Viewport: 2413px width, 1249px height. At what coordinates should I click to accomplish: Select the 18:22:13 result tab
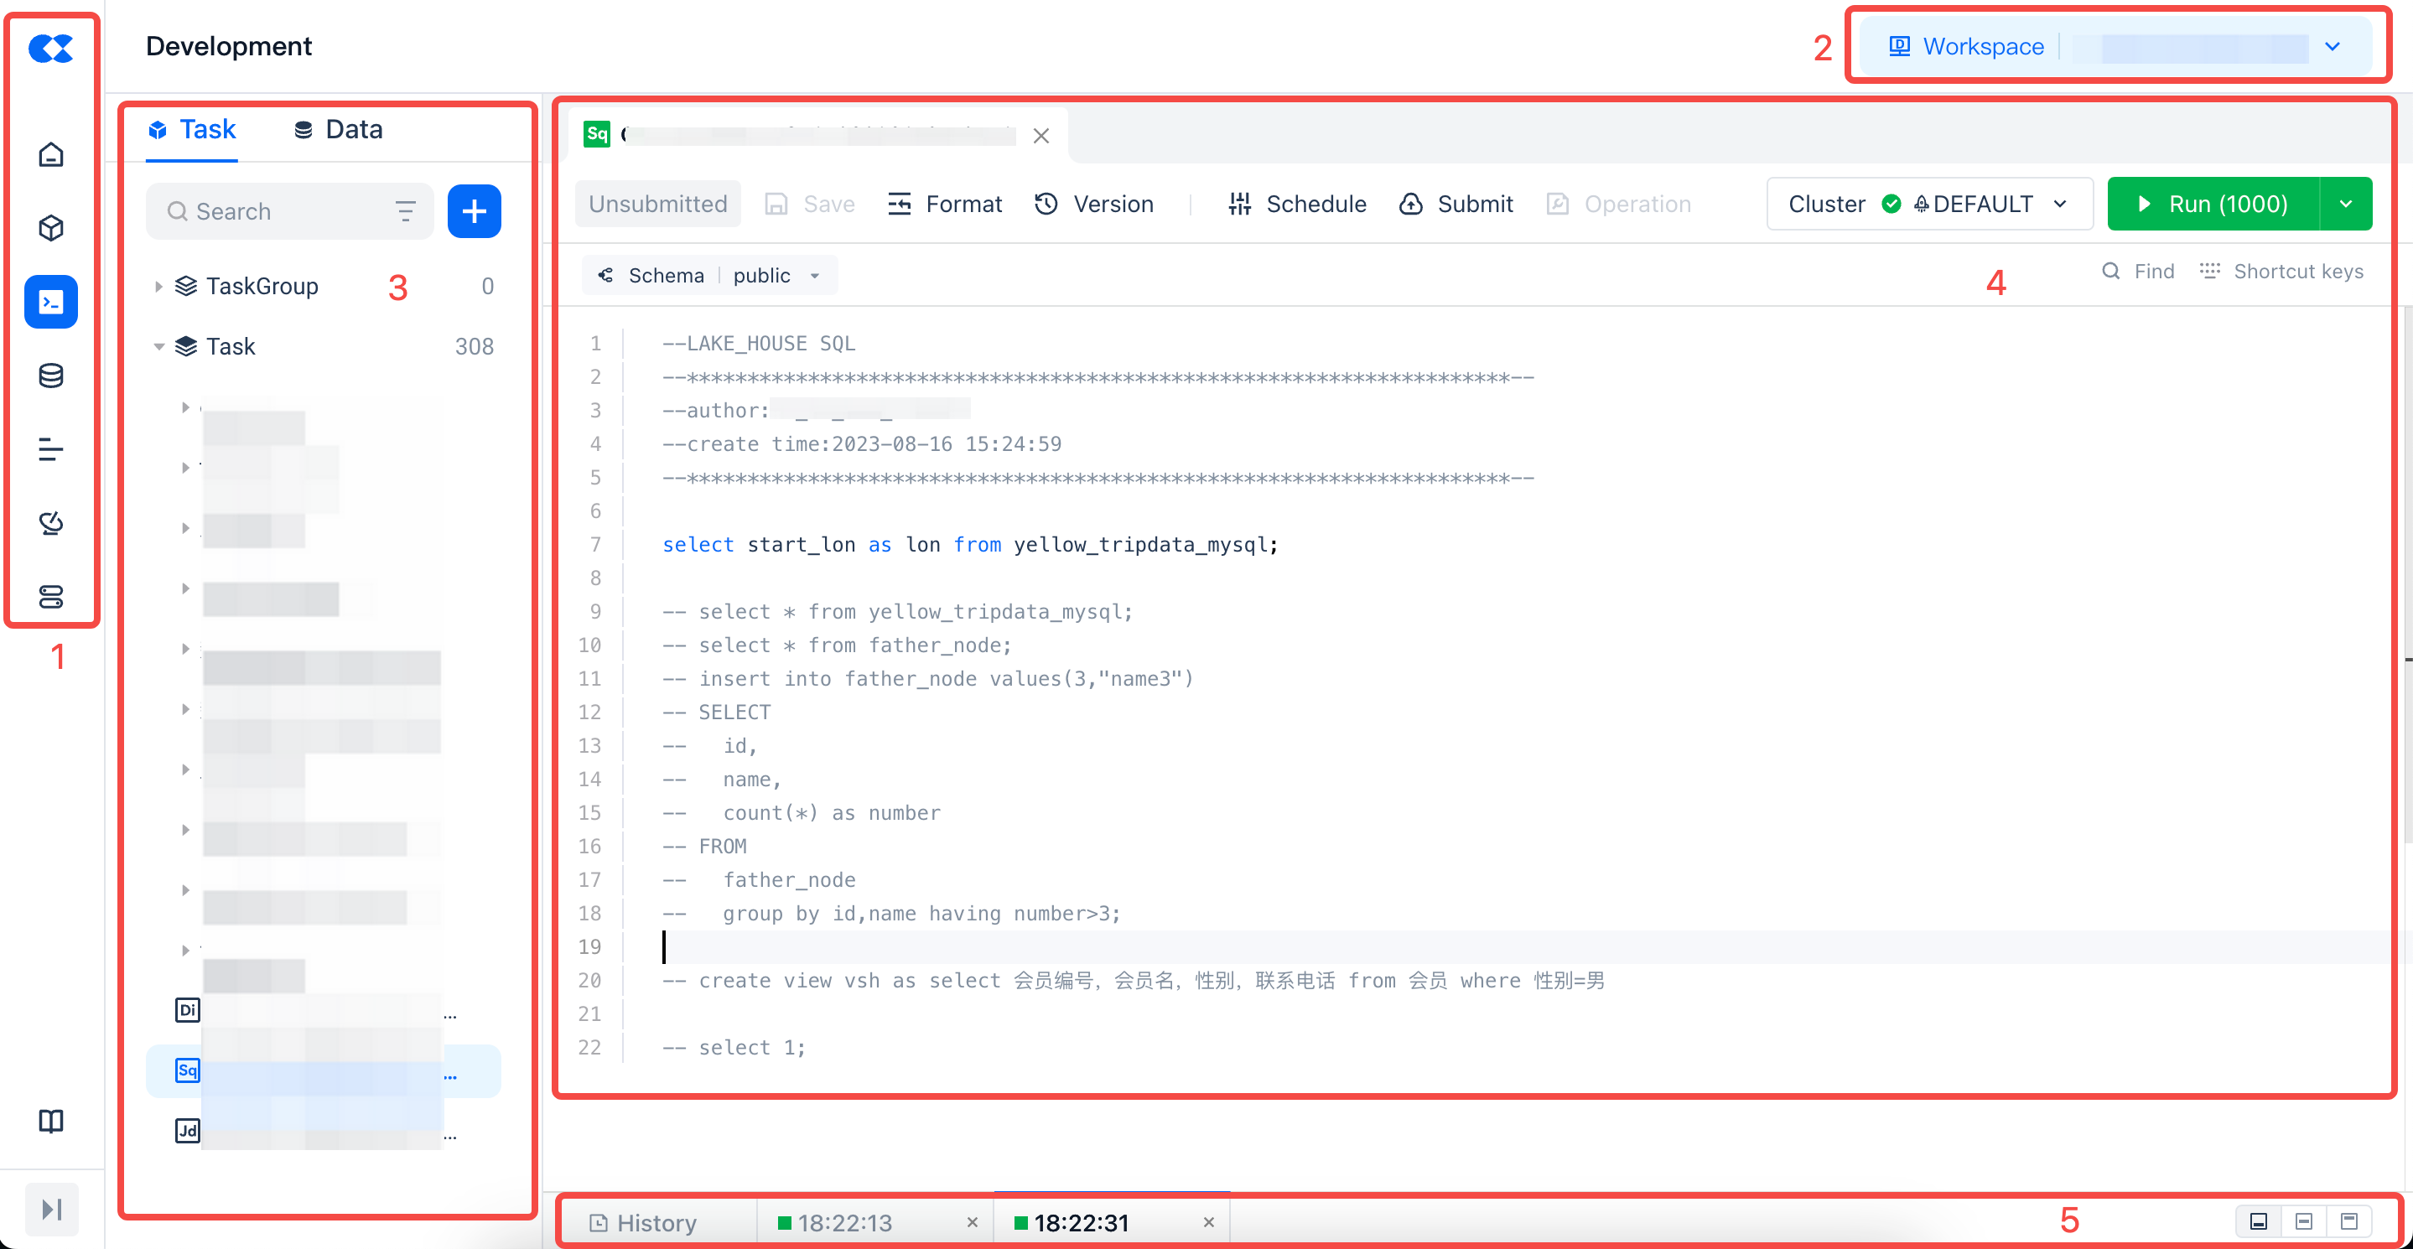pos(844,1223)
